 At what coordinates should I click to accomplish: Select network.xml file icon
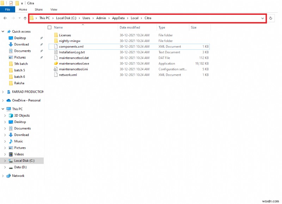point(56,75)
